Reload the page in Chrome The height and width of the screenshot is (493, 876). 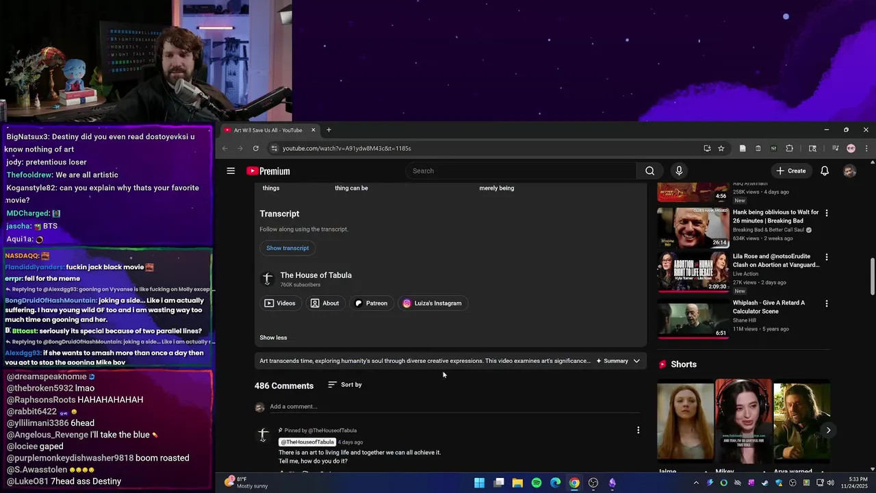pos(256,149)
